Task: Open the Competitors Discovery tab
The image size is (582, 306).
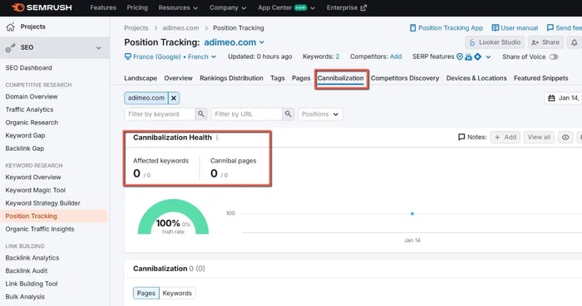Action: pos(405,78)
